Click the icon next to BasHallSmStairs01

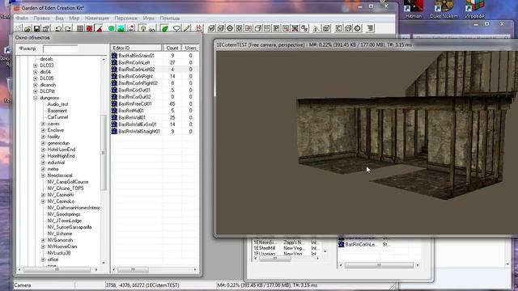114,56
